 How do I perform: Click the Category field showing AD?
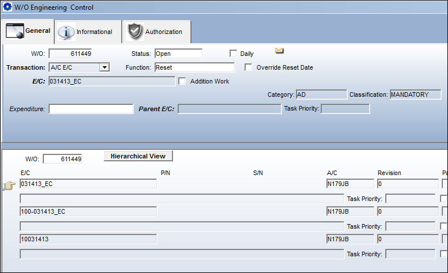coord(321,94)
